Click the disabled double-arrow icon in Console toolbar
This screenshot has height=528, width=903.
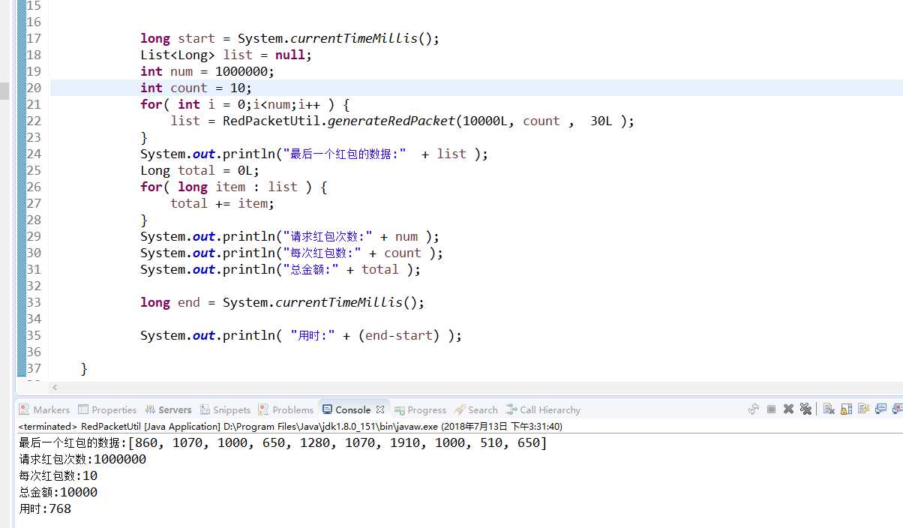[x=754, y=409]
